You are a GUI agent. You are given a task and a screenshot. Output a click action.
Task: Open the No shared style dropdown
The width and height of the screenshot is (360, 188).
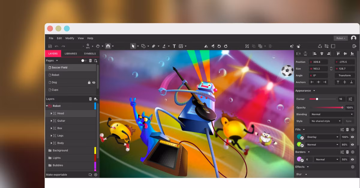pyautogui.click(x=325, y=121)
